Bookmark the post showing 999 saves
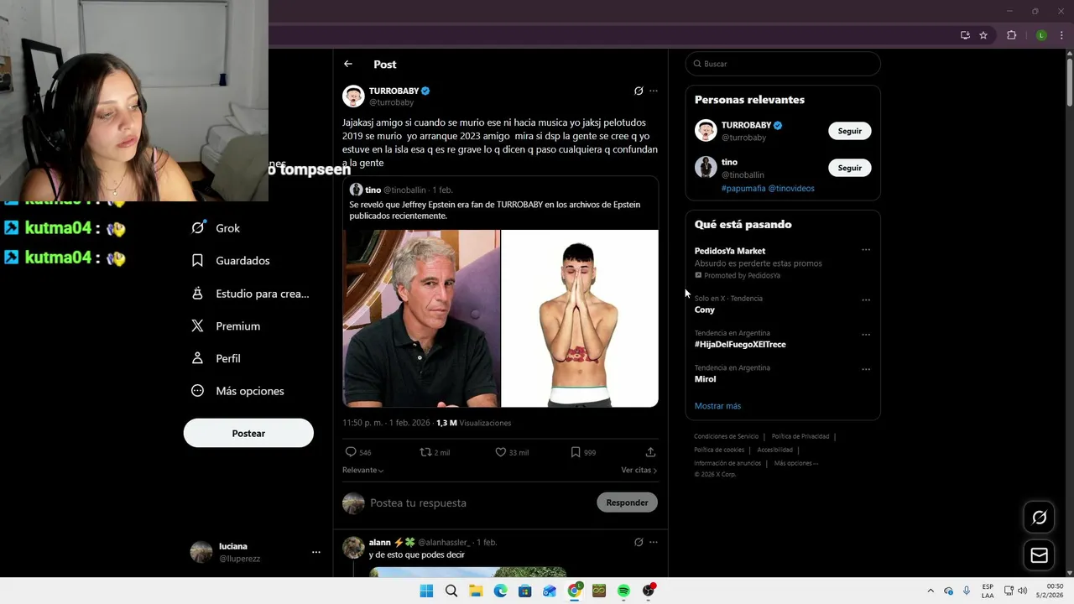The height and width of the screenshot is (604, 1074). click(576, 452)
